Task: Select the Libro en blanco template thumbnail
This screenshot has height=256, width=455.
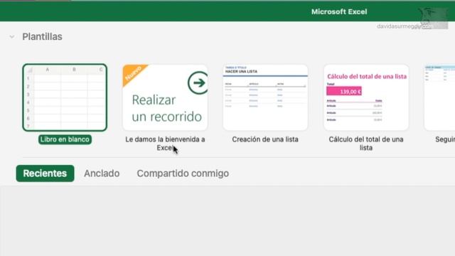Action: click(x=65, y=97)
